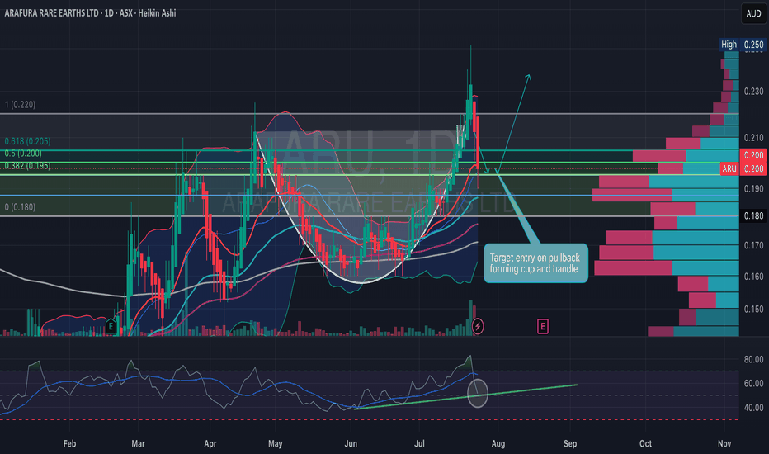Click the pink earnings E marker near August

click(542, 326)
